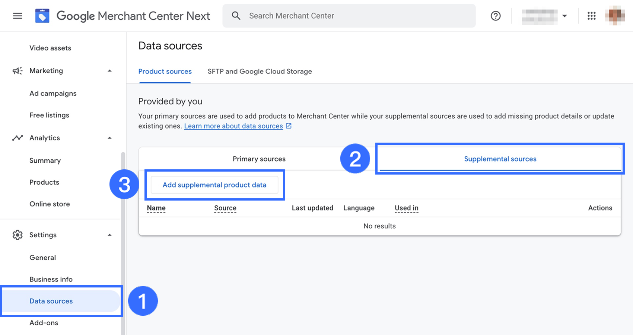Screen dimensions: 633x335
Task: Click Add supplemental product data button
Action: (x=214, y=185)
